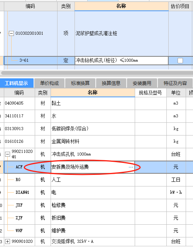Click the 编码 header in upper table

[x=30, y=6]
